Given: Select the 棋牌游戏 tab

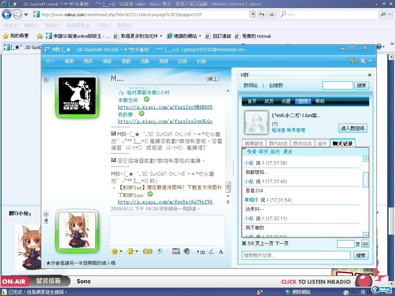Looking at the screenshot, I should pos(254,143).
